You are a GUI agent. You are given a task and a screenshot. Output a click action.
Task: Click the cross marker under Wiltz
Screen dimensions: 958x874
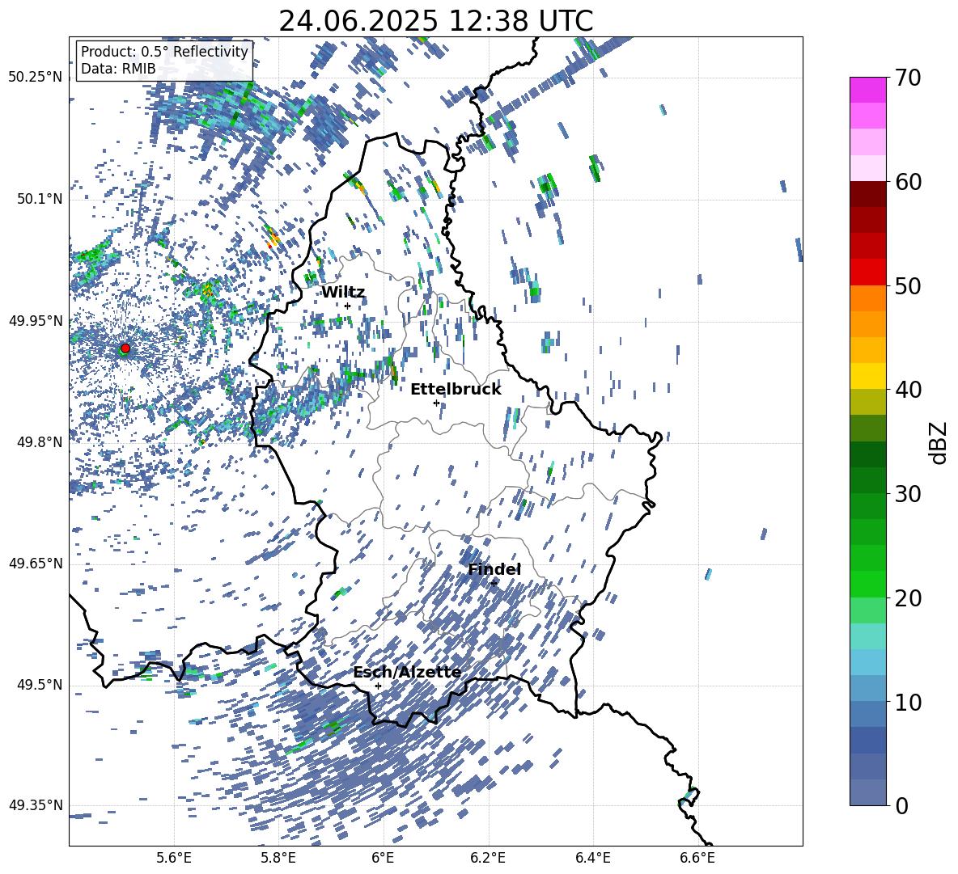point(348,306)
